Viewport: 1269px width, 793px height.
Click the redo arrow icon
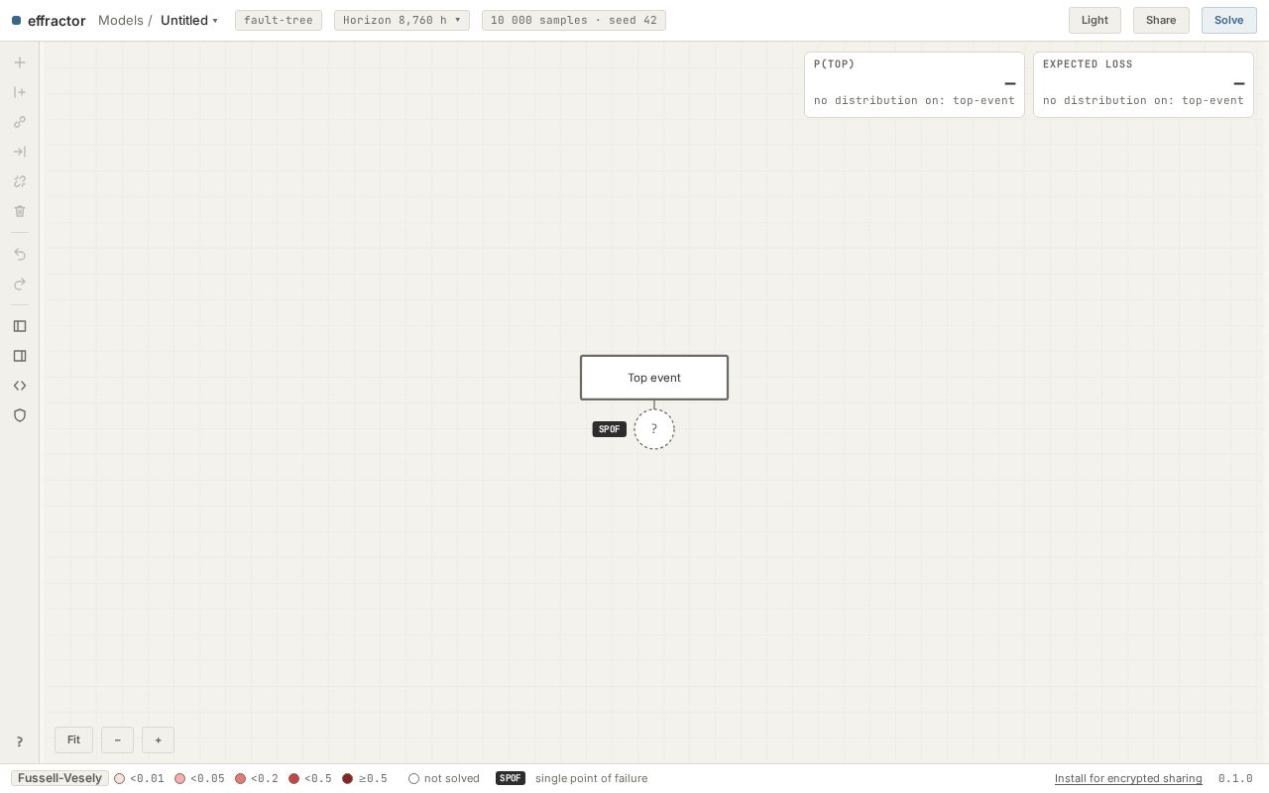[19, 284]
